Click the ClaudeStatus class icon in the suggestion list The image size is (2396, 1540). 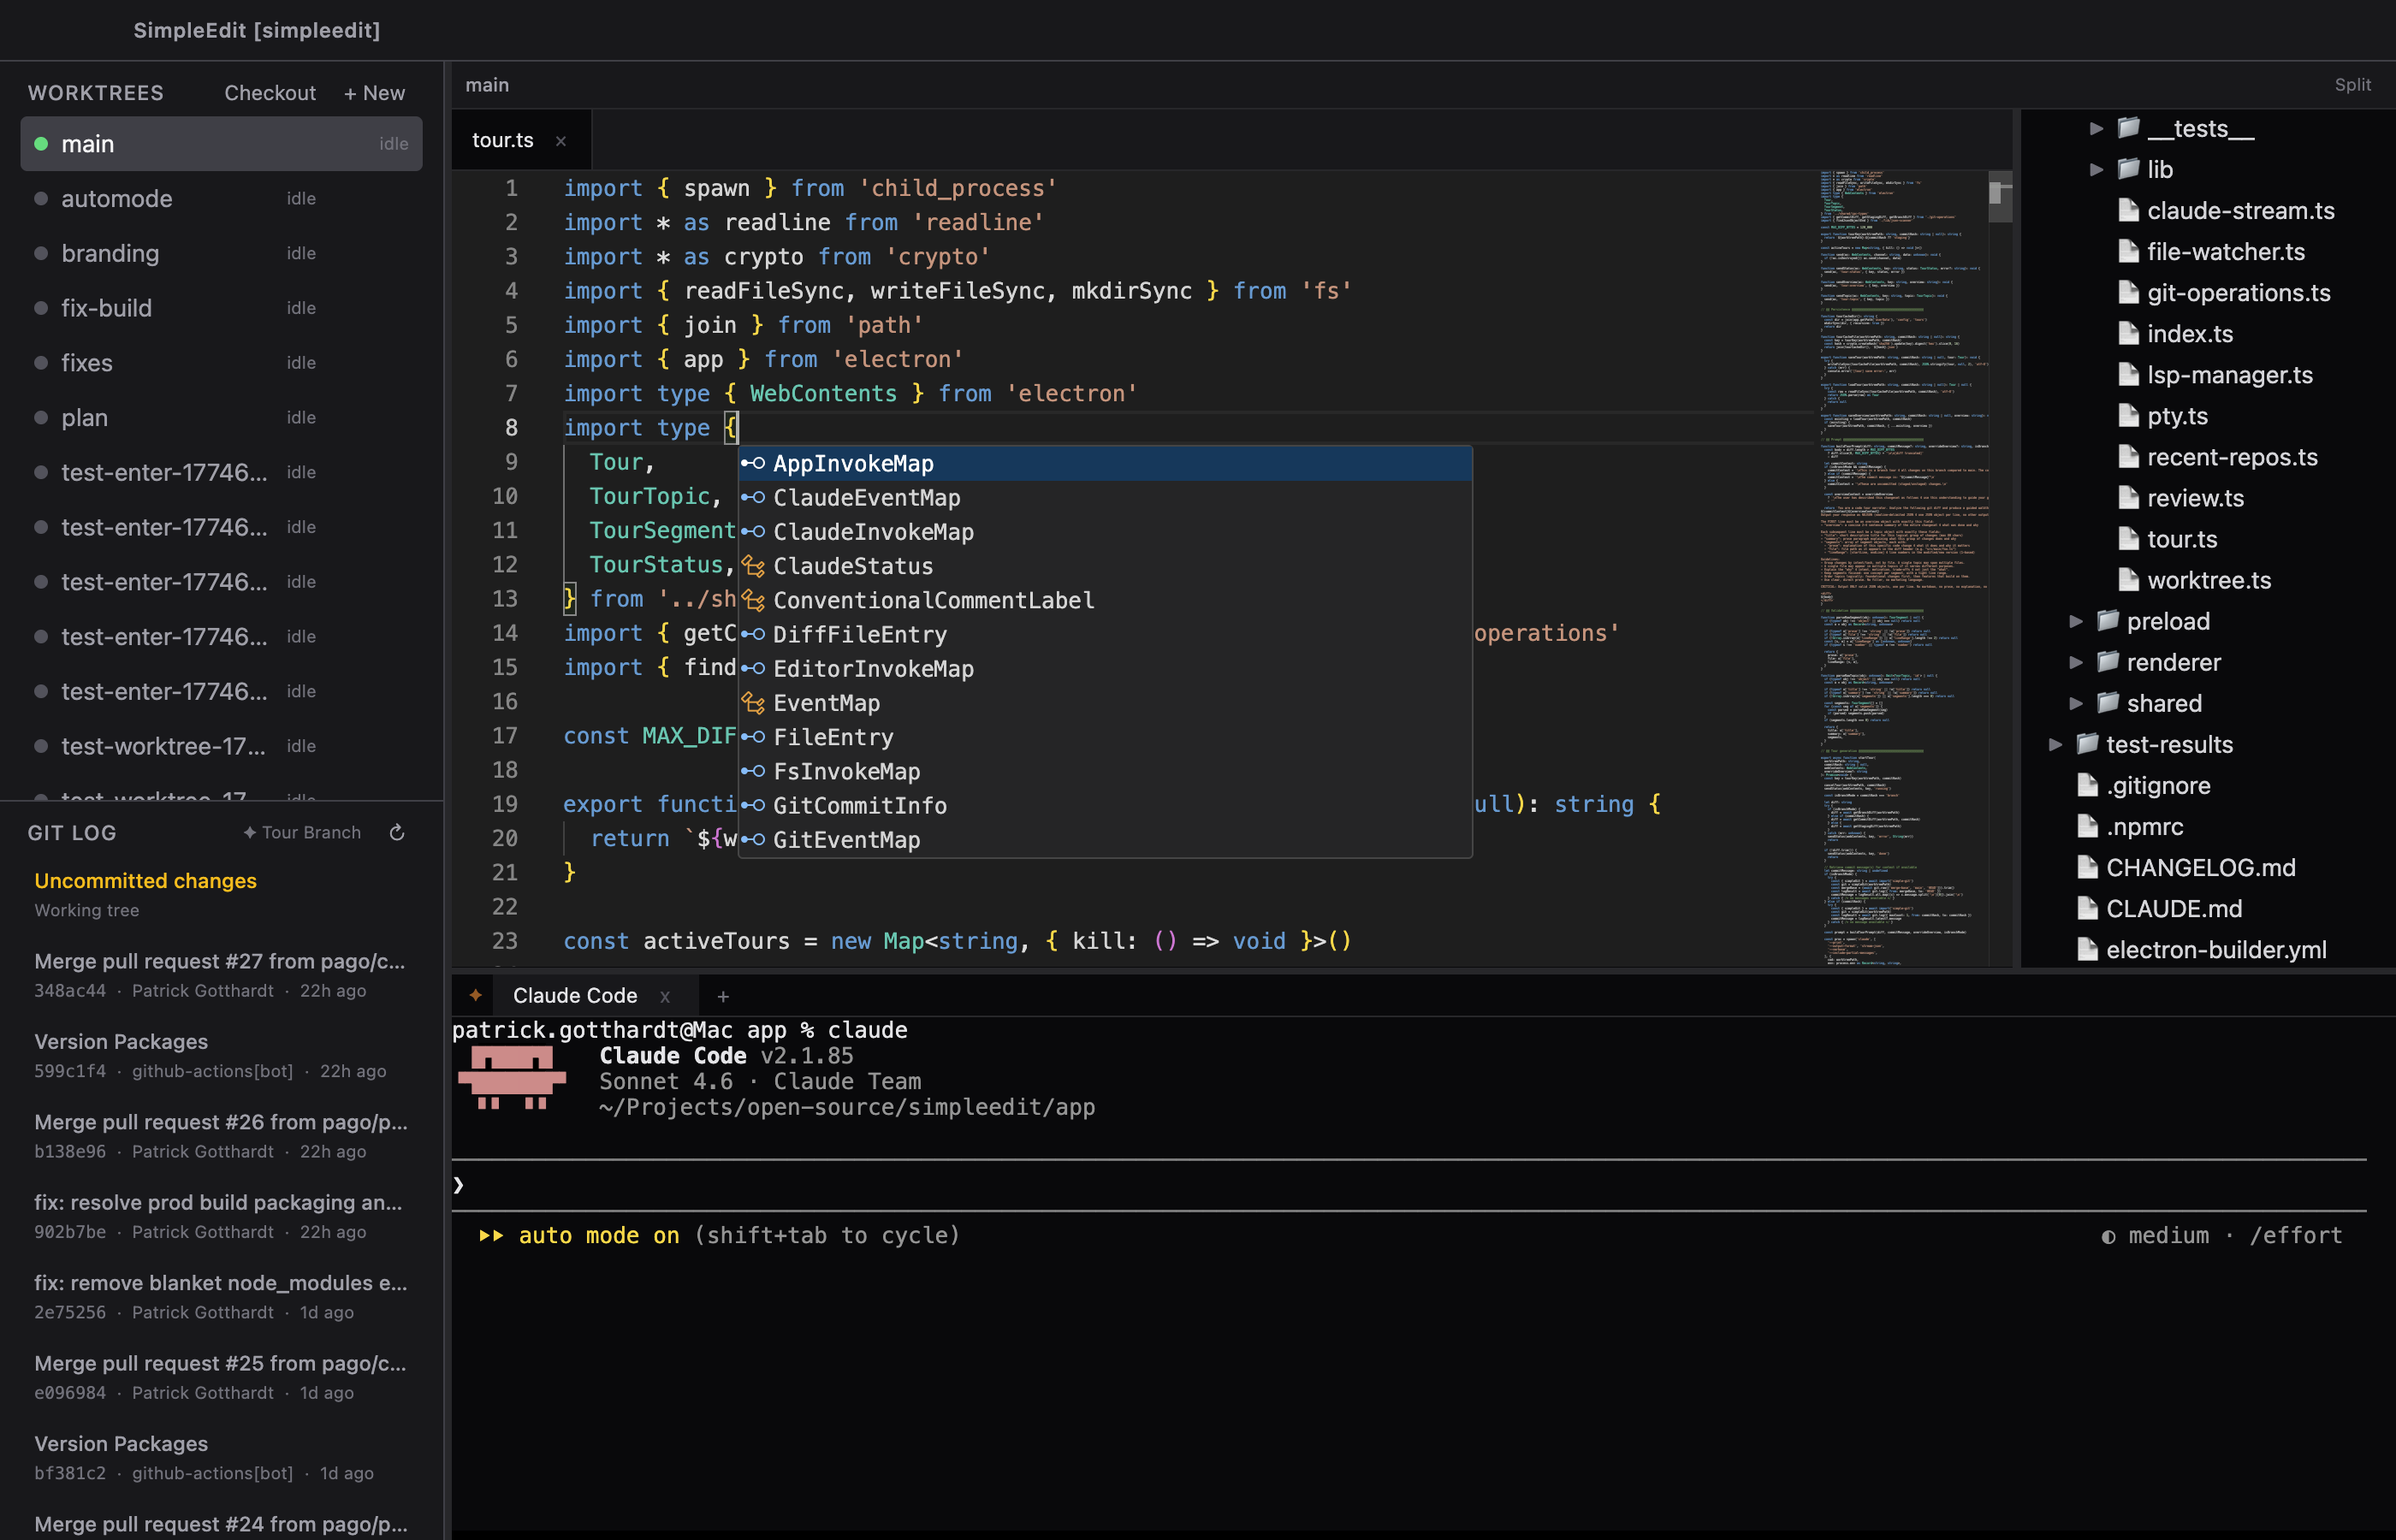[x=753, y=566]
